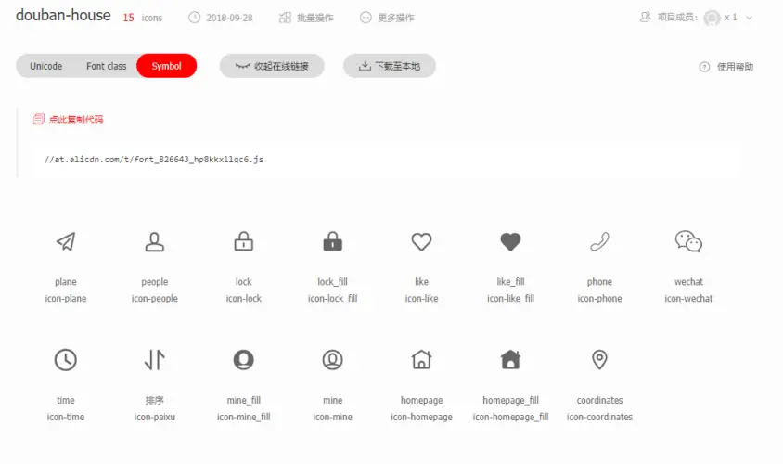Select the filled mine_fill avatar icon
This screenshot has width=783, height=464.
(x=244, y=360)
